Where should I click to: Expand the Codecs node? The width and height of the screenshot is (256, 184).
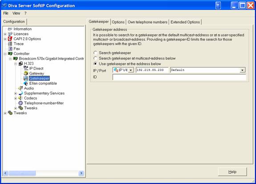tap(16, 98)
